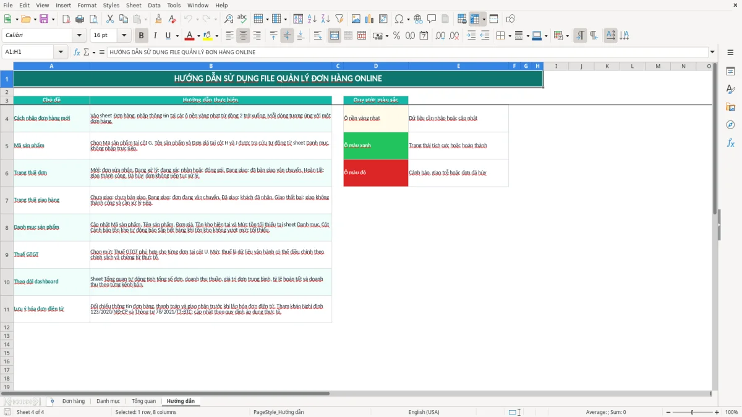Screen dimensions: 742x417
Task: Open the Sidebar Properties panel
Action: pos(730,71)
